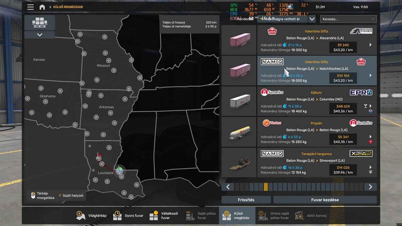Image resolution: width=402 pixels, height=226 pixels.
Task: Expand the Natchitoches Valentine Gifts job arrow
Action: 371,76
